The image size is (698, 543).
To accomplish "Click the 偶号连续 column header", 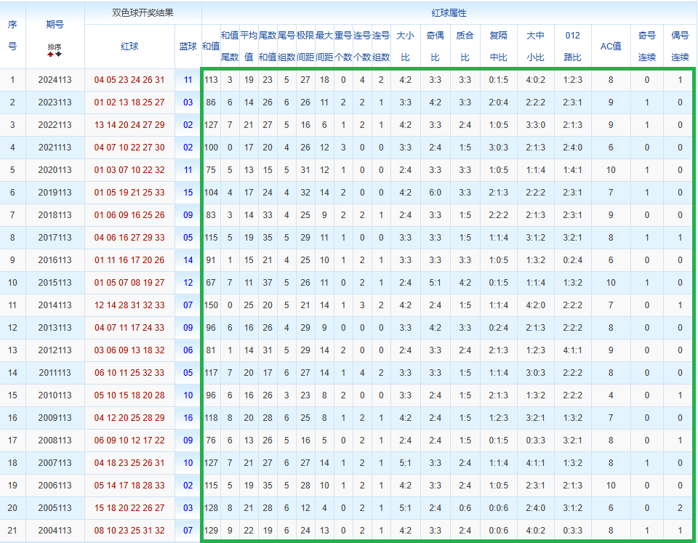I will 680,47.
